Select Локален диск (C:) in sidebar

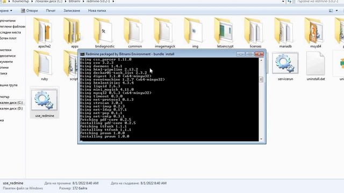11,102
